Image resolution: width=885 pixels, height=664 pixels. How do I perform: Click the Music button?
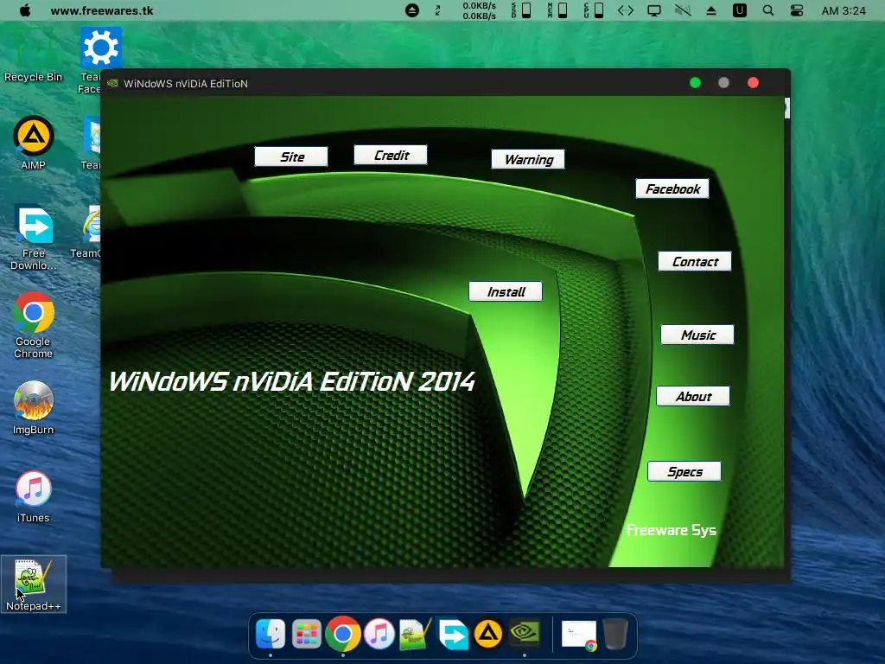[697, 335]
